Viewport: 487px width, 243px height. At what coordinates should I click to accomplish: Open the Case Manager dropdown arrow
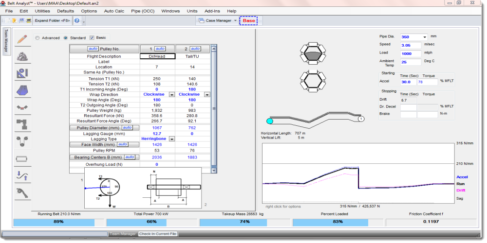[235, 21]
